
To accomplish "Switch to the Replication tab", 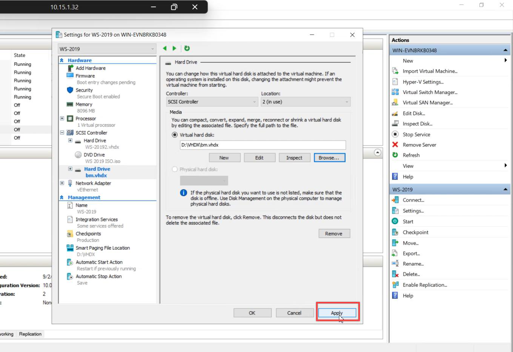I will [30, 334].
